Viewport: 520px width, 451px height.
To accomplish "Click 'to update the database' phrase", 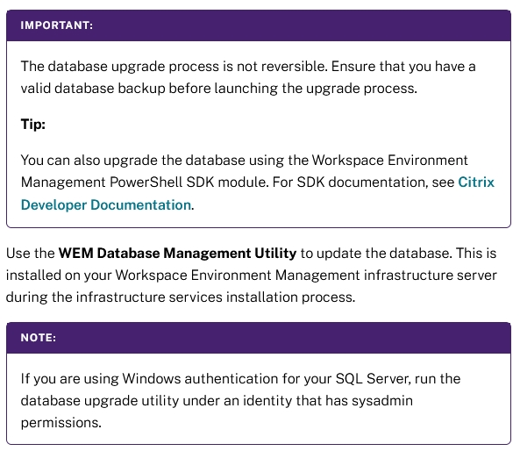I will [376, 254].
